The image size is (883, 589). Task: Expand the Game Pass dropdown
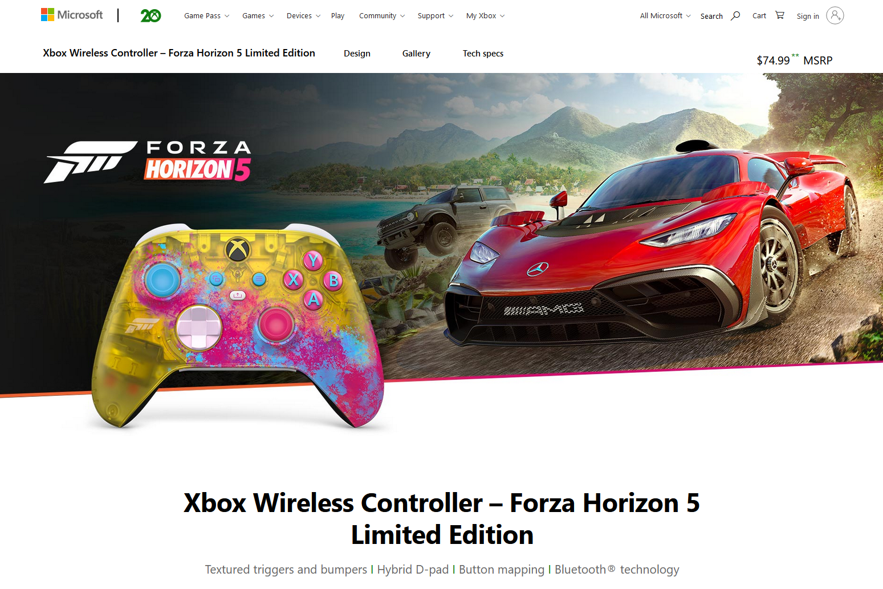(206, 16)
